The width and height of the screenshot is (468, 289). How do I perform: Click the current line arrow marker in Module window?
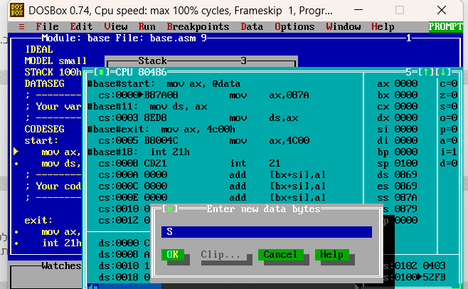16,152
